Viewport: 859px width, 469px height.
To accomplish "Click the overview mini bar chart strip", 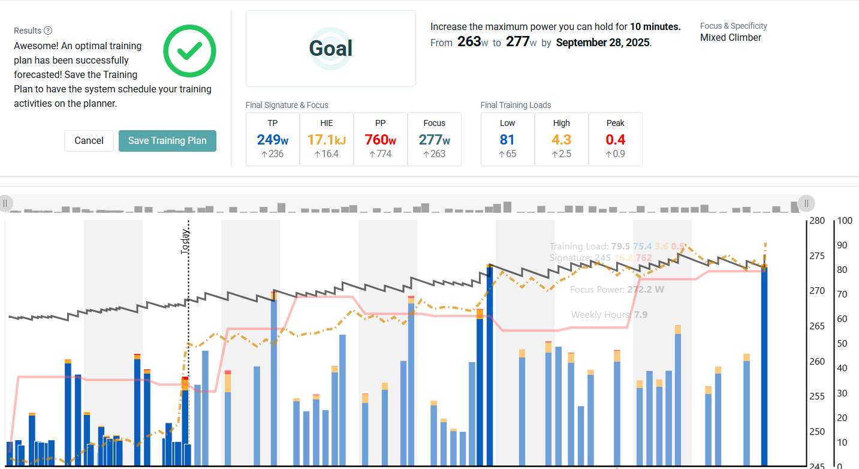I will point(405,204).
